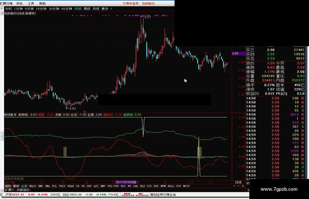Switch to 5分钟 period
The image size is (309, 199).
29,9
